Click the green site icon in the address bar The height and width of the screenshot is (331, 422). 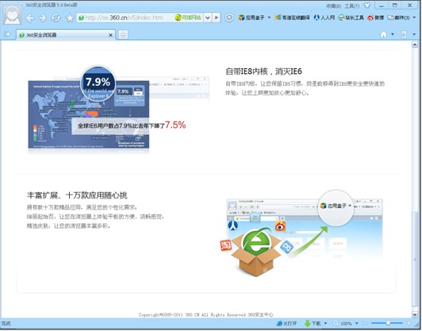(x=81, y=17)
